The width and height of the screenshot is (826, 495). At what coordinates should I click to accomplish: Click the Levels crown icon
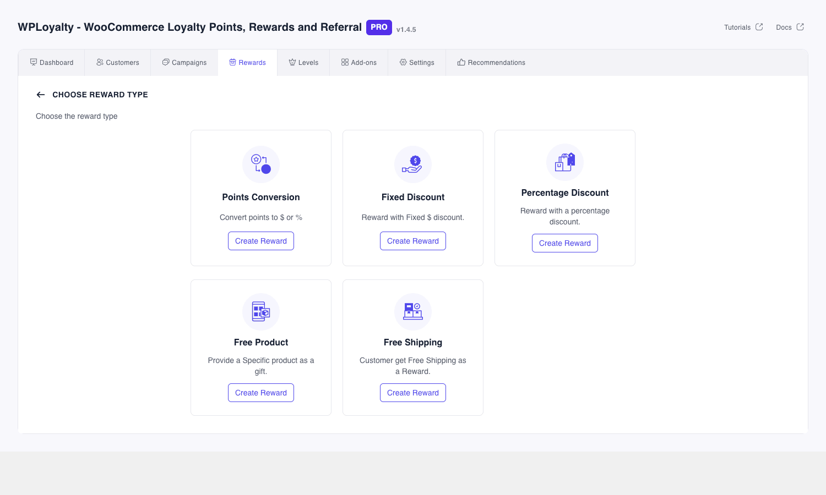tap(292, 62)
